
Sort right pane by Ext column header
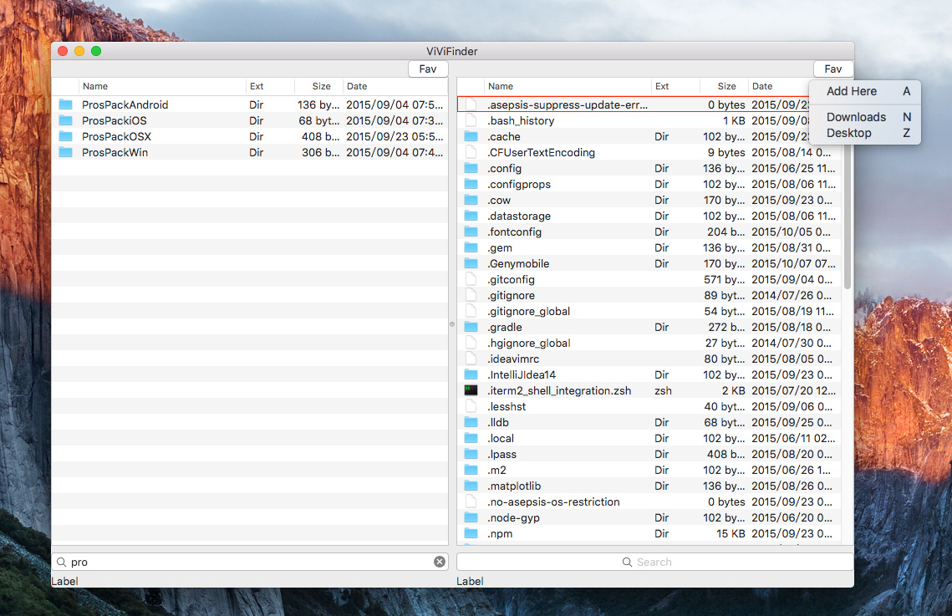pyautogui.click(x=675, y=86)
